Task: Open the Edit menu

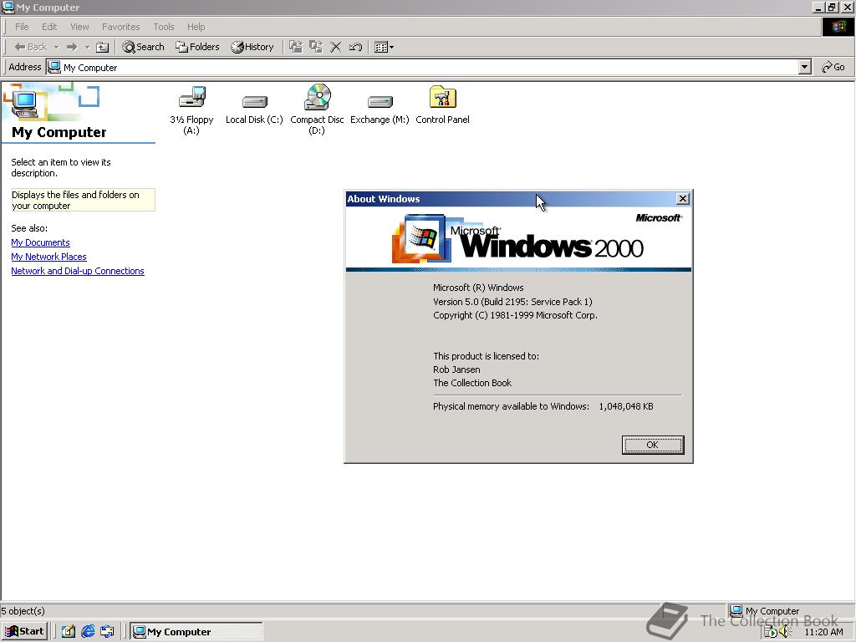Action: pyautogui.click(x=49, y=27)
